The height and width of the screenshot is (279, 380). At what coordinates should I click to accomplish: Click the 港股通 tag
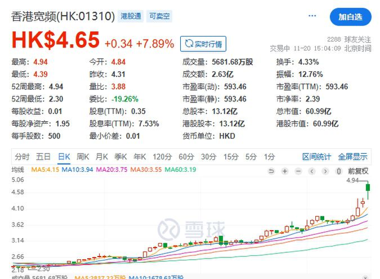click(131, 16)
